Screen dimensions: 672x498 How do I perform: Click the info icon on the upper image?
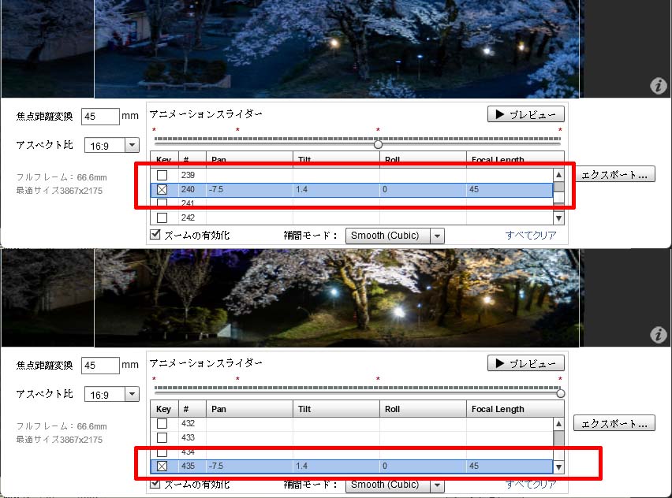[x=658, y=86]
